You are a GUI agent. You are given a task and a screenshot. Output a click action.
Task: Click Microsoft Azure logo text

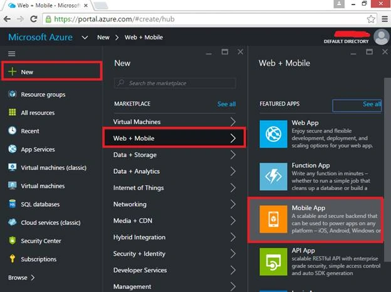click(40, 37)
